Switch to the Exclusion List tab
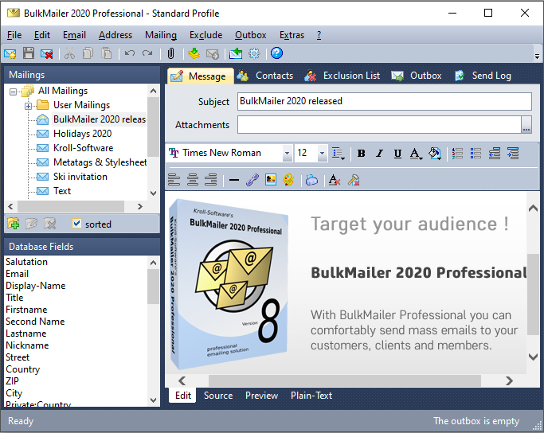Screen dimensions: 544x433 pyautogui.click(x=342, y=76)
